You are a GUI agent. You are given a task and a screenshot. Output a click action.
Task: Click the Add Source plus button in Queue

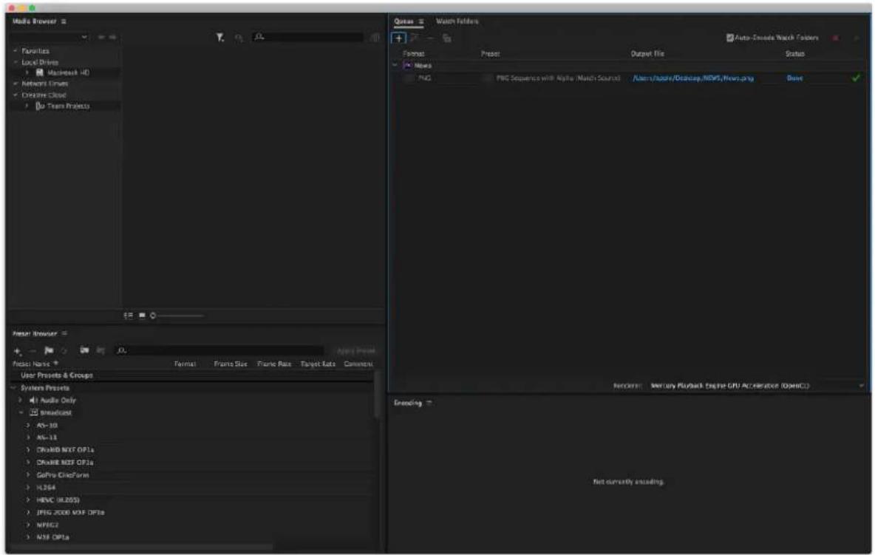[x=398, y=38]
